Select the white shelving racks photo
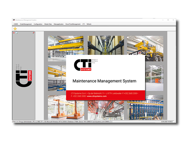Image resolution: width=188 pixels, height=141 pixels. [x=154, y=78]
